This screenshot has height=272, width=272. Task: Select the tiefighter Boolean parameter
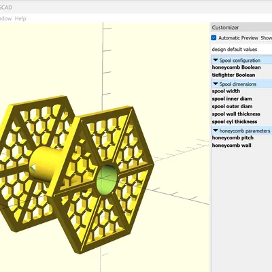click(233, 75)
